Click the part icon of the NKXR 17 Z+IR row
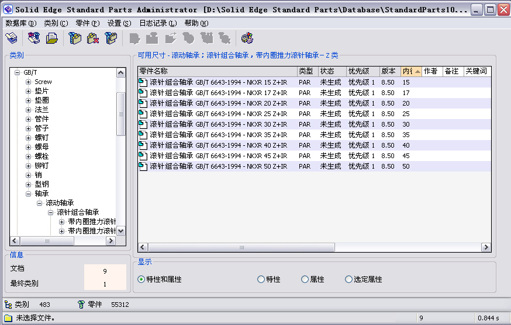The height and width of the screenshot is (325, 511). pyautogui.click(x=143, y=93)
